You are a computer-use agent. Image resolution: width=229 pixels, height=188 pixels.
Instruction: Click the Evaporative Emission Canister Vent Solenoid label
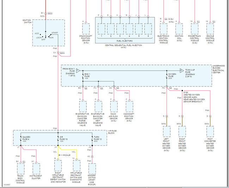coord(98,120)
